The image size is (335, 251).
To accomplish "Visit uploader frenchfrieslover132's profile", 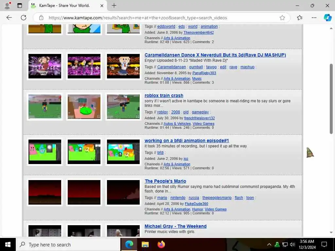I will tap(199, 118).
